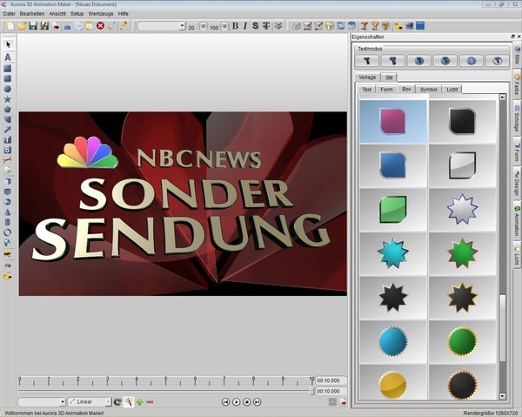Image resolution: width=522 pixels, height=417 pixels.
Task: Click the strikethrough T formatting icon
Action: [x=266, y=25]
